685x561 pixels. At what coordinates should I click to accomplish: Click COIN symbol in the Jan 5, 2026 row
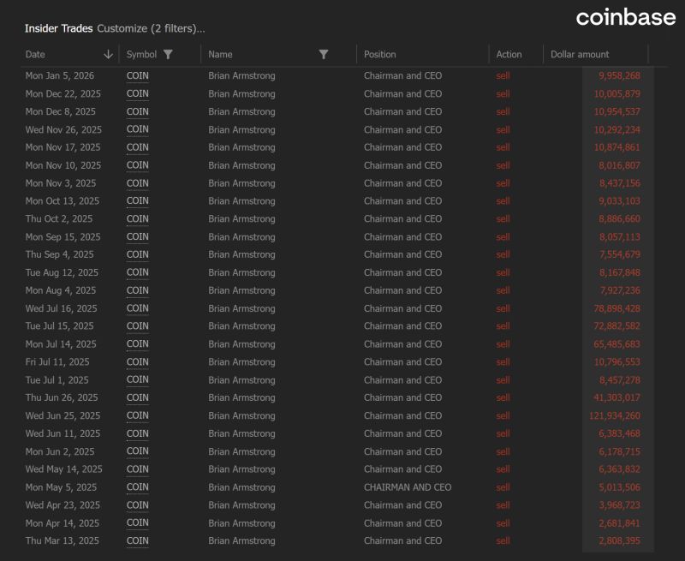(136, 75)
